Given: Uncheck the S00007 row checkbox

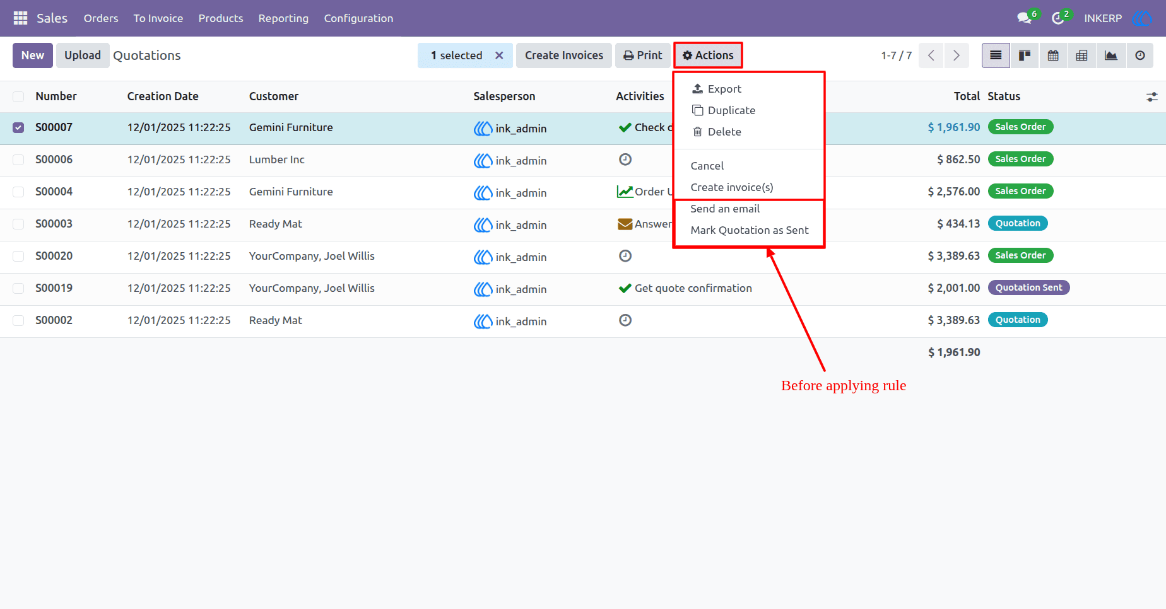Looking at the screenshot, I should coord(18,127).
